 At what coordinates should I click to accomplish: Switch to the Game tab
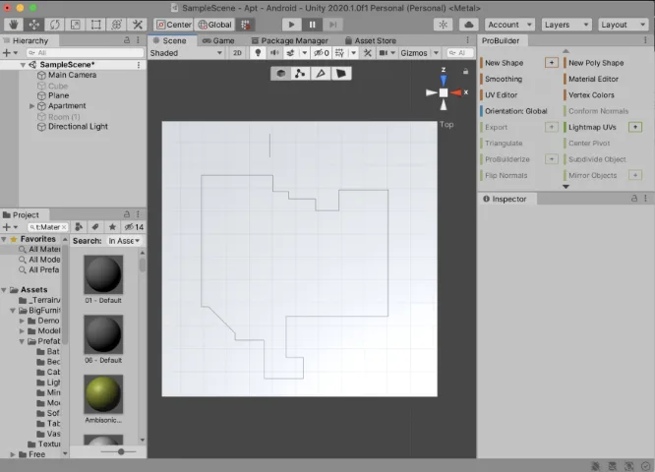[x=218, y=40]
